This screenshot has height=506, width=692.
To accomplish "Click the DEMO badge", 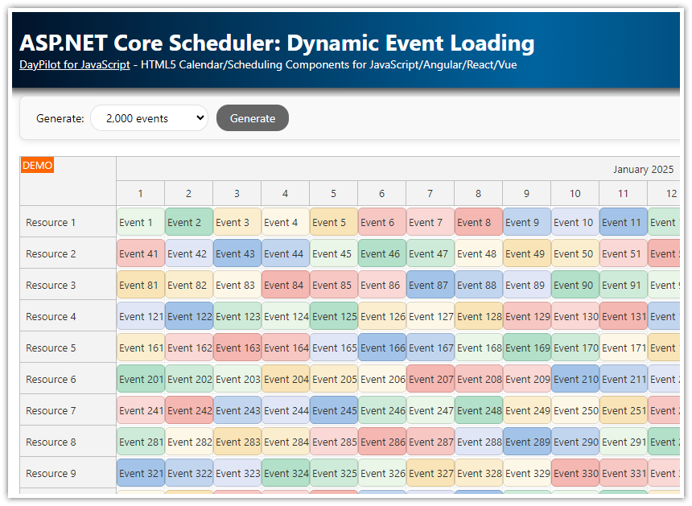I will [37, 165].
